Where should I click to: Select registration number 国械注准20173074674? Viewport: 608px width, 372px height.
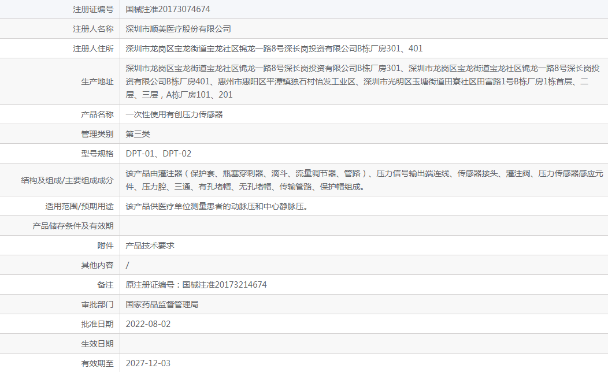click(x=168, y=9)
